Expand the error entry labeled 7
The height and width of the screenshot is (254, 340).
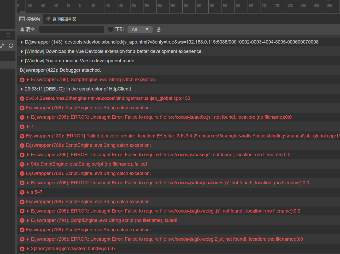[28, 126]
